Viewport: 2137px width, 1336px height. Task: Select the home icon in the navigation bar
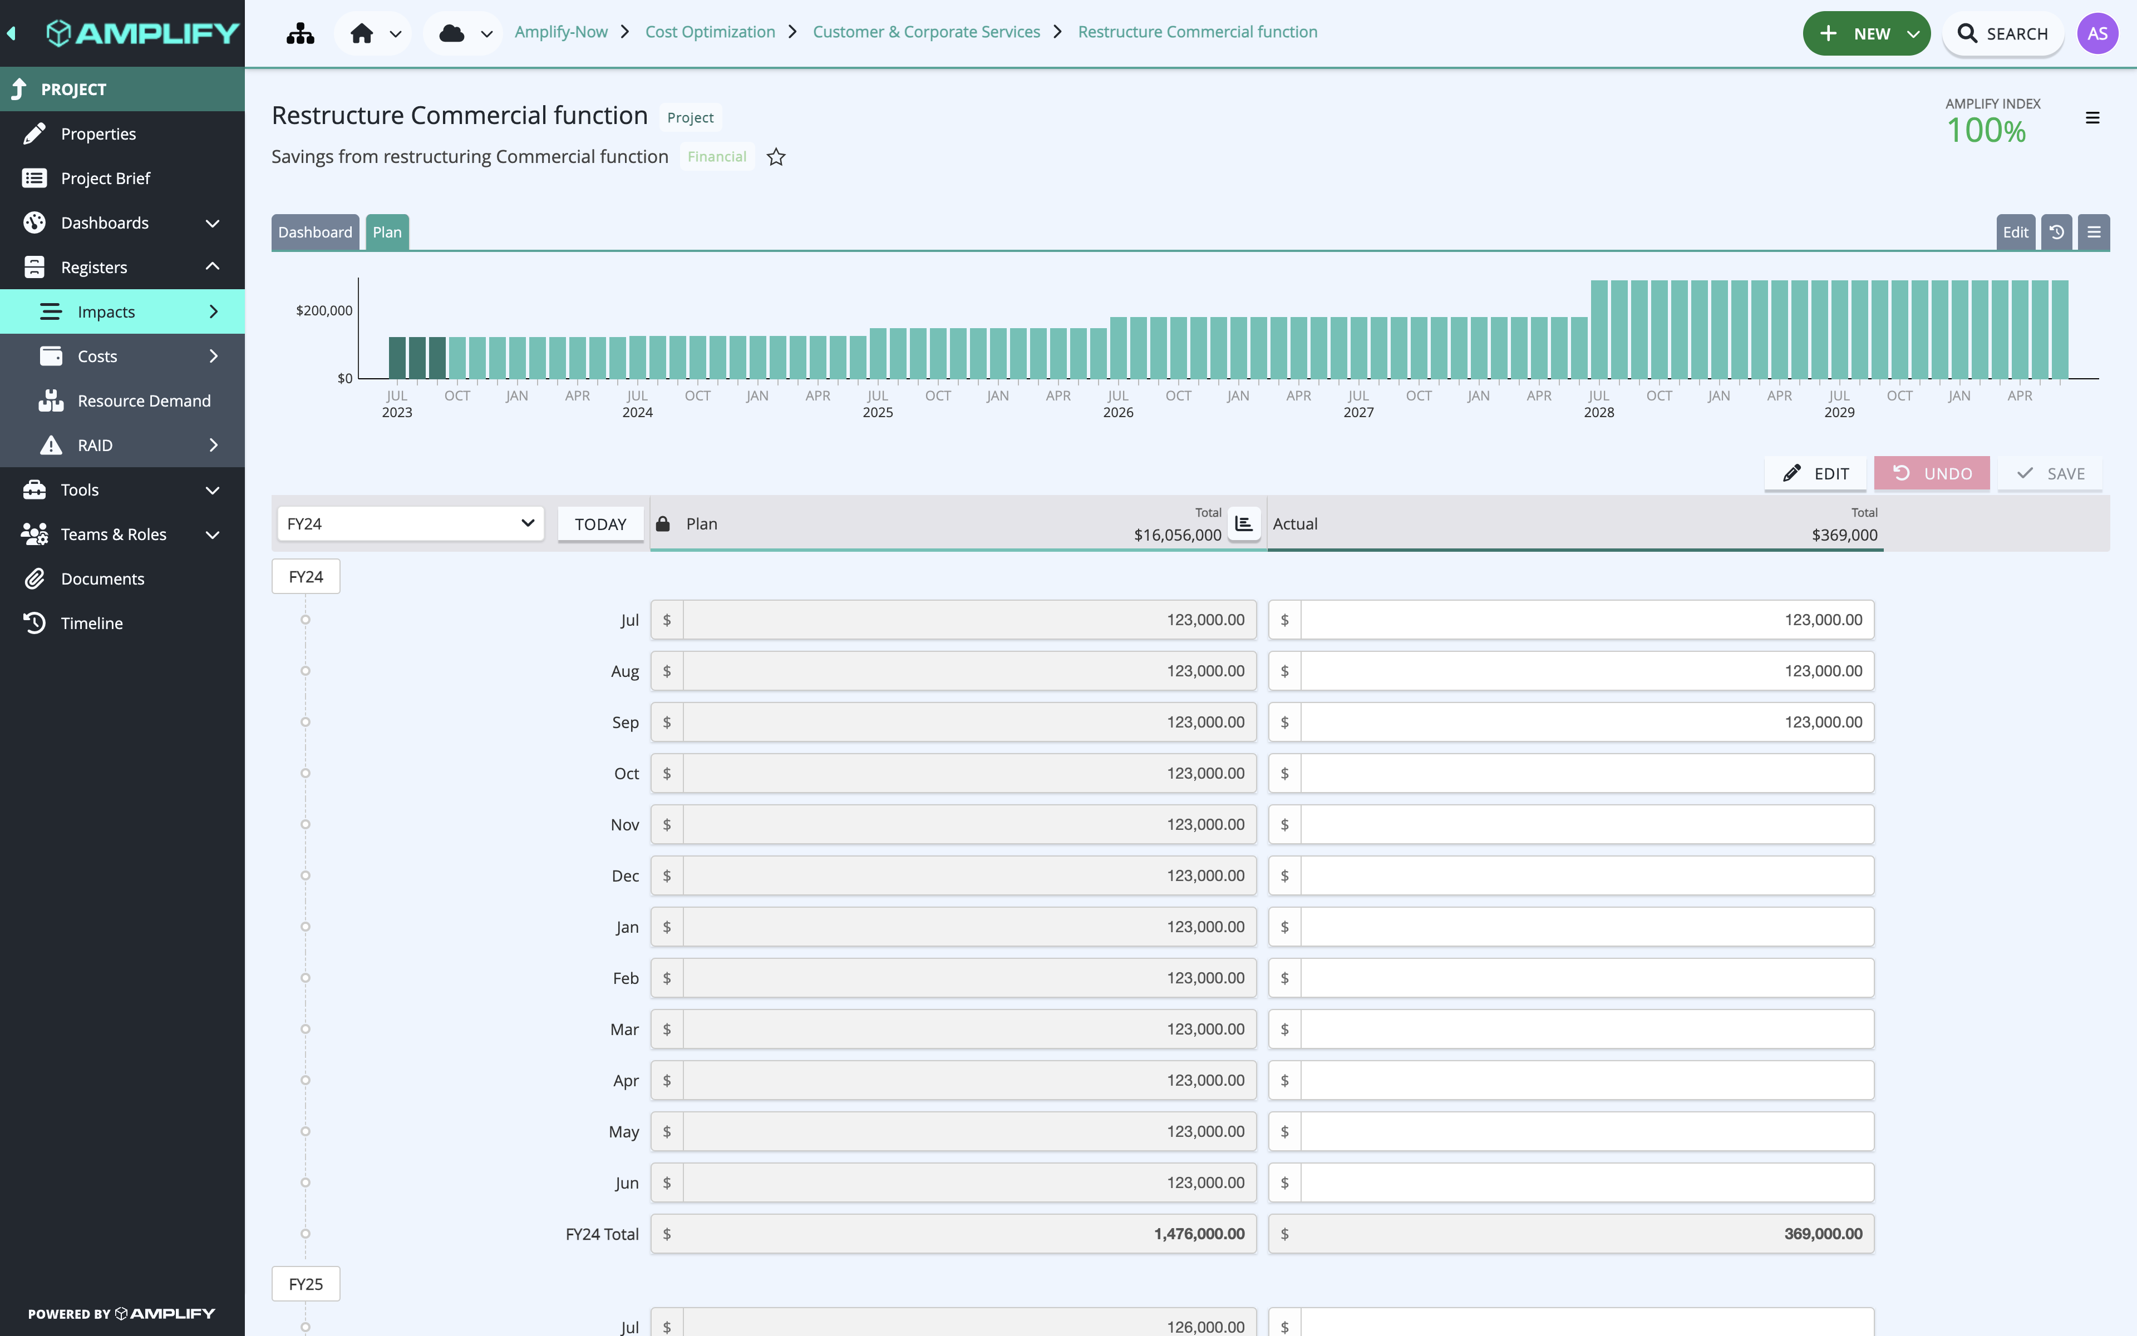362,33
